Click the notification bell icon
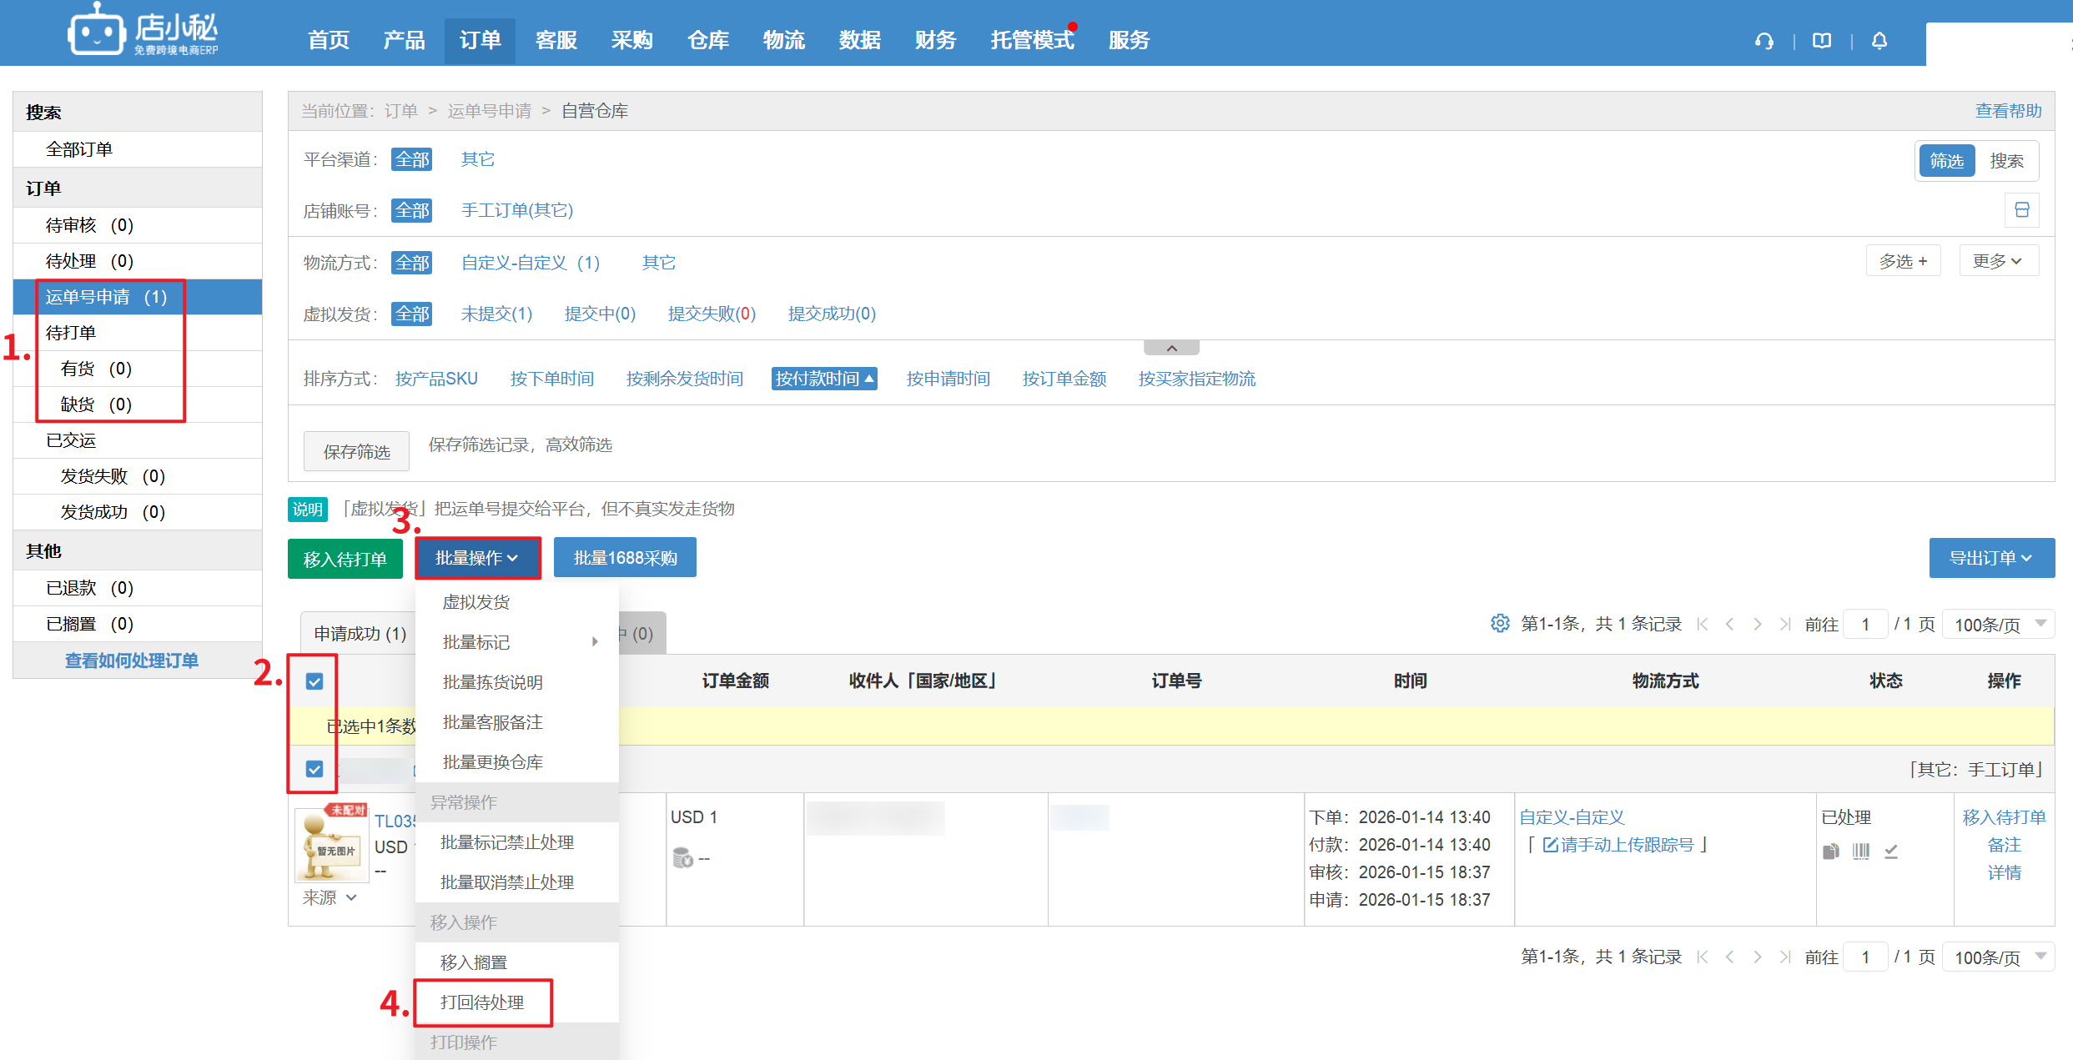The height and width of the screenshot is (1060, 2073). point(1879,41)
